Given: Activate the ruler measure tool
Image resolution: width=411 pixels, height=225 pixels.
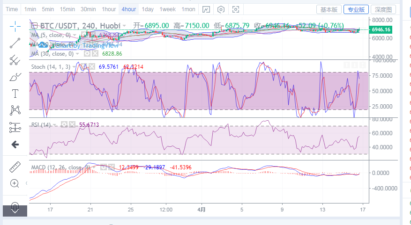Looking at the screenshot, I should pyautogui.click(x=15, y=166).
